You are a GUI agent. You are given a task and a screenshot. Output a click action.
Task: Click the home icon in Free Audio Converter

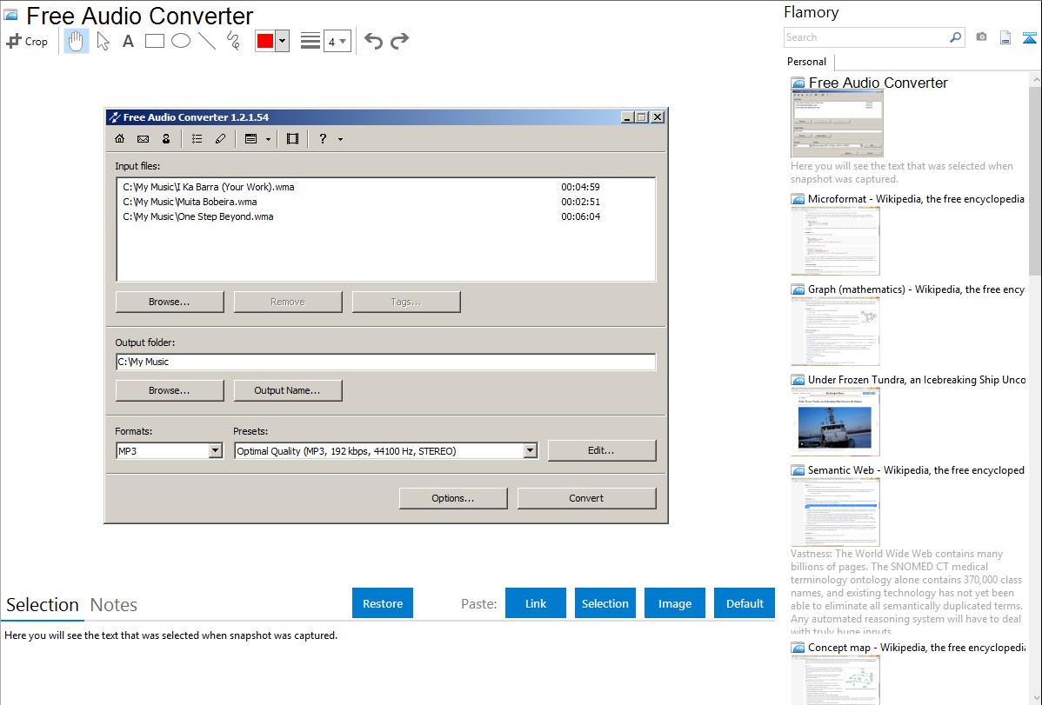pos(120,139)
